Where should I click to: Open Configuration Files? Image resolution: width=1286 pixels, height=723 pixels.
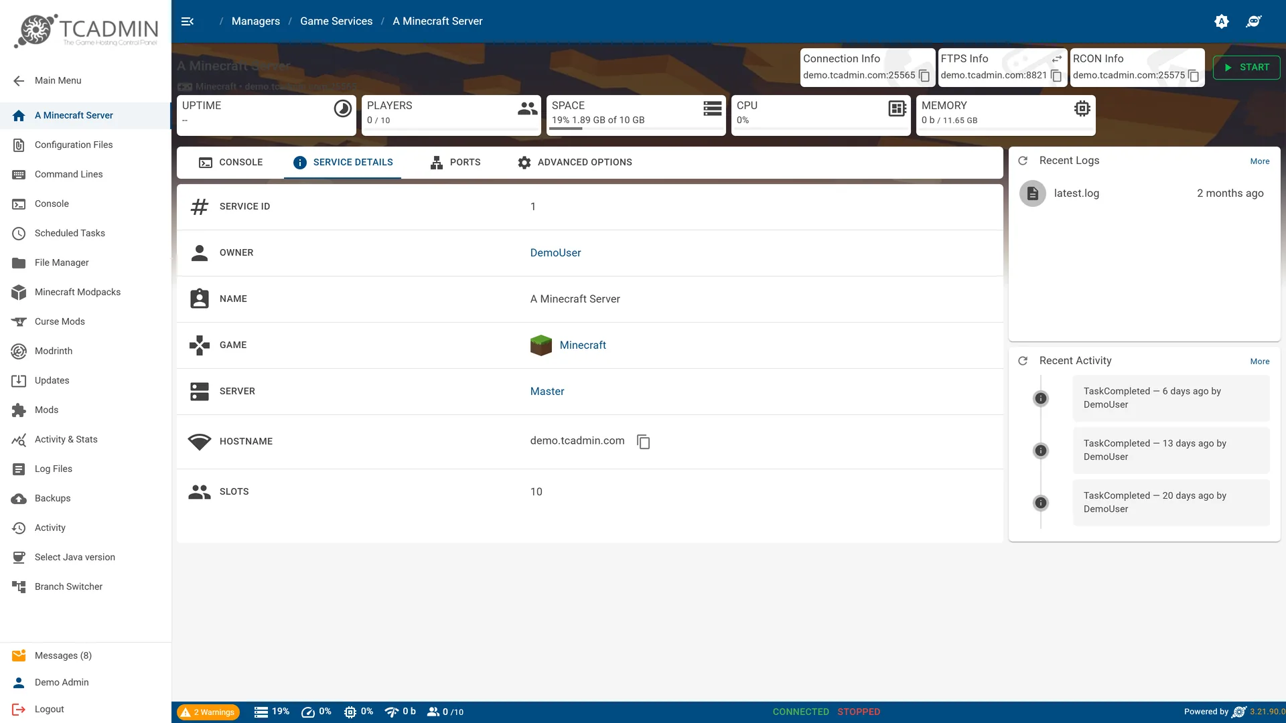tap(86, 145)
